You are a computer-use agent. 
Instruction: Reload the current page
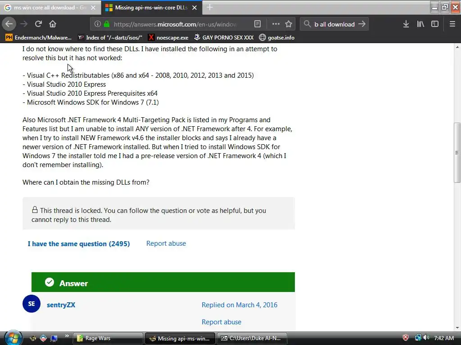click(38, 24)
